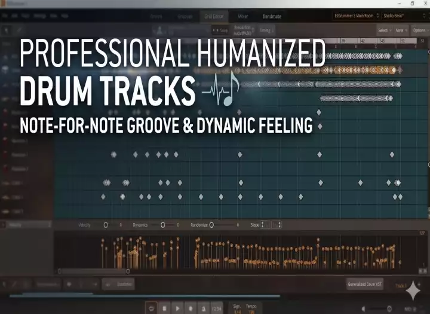This screenshot has height=314, width=430.
Task: Click the Instruments button in song toolbar
Action: click(x=47, y=284)
